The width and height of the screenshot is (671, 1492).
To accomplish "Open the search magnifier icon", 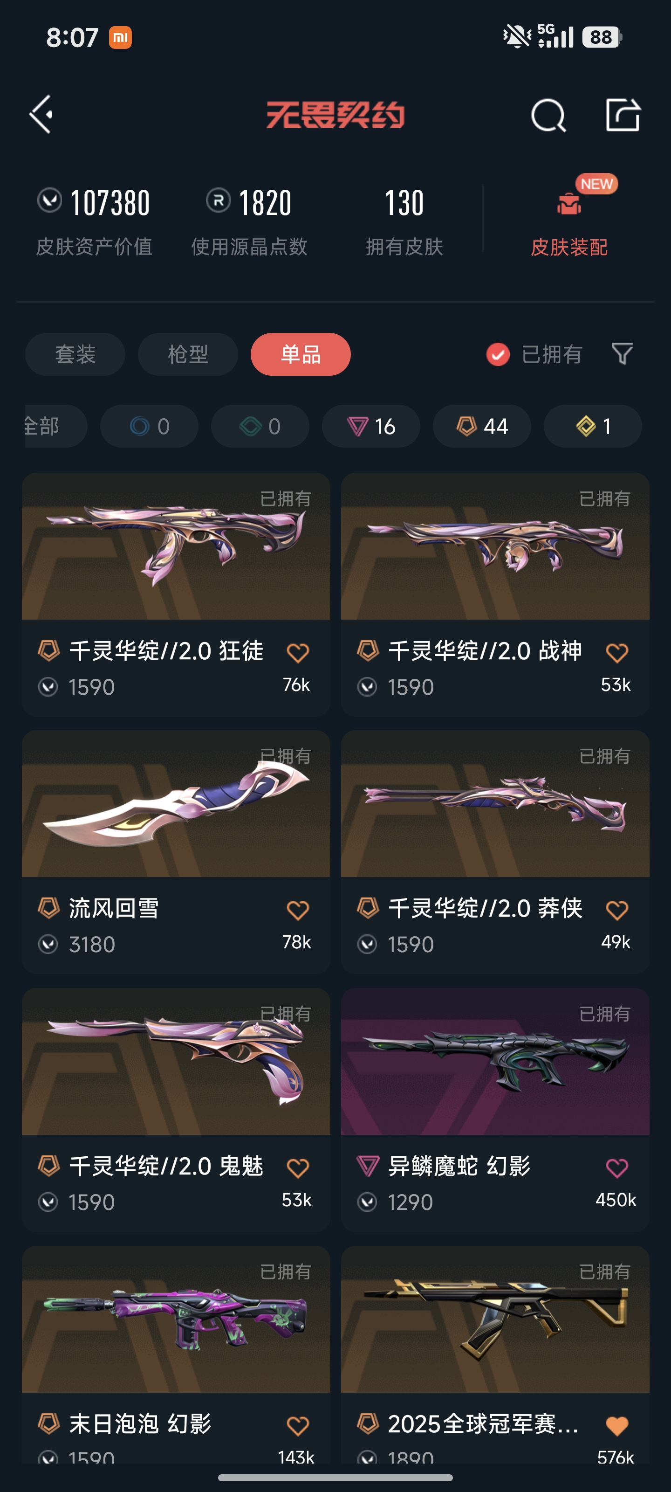I will tap(548, 115).
